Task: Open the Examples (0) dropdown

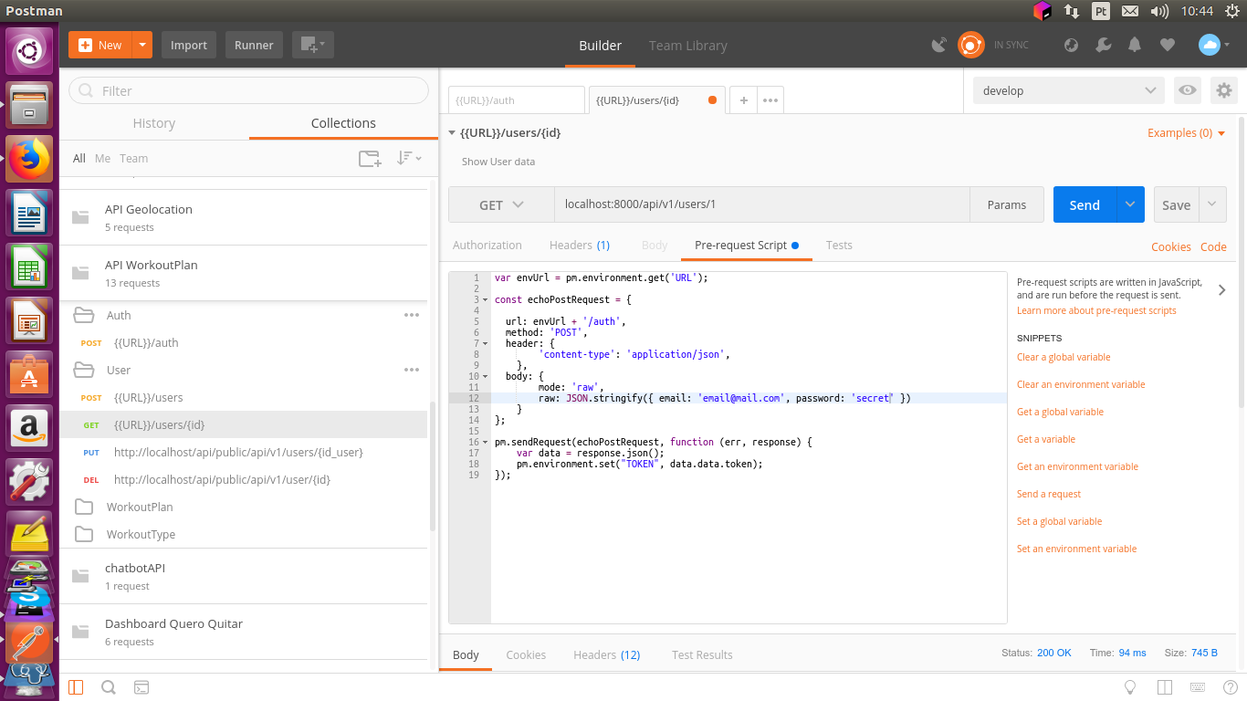Action: point(1186,132)
